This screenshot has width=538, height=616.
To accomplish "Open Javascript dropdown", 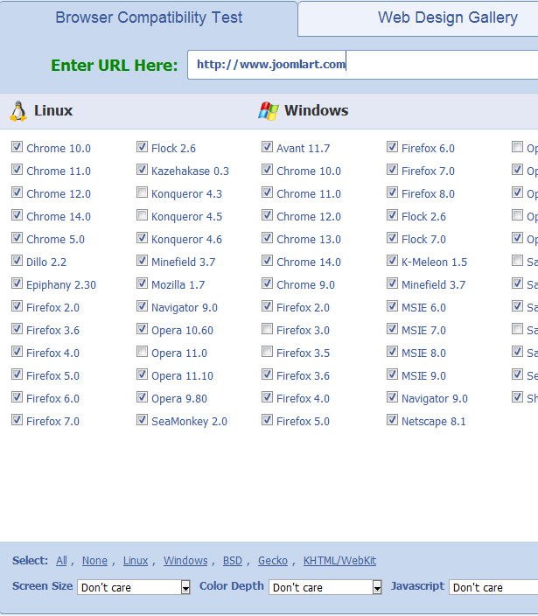I will (x=493, y=587).
